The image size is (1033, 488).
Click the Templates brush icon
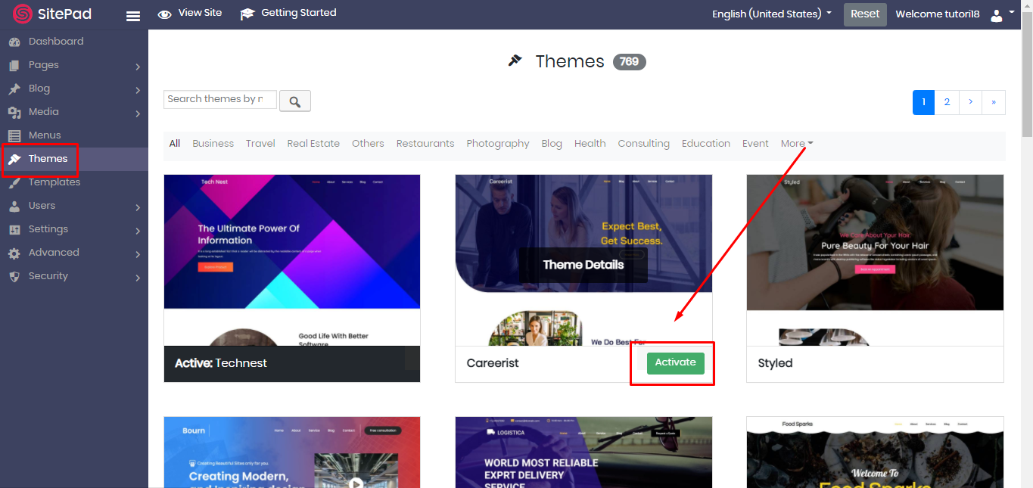point(14,183)
